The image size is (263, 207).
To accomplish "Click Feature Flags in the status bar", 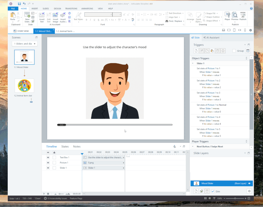I will 76,199.
